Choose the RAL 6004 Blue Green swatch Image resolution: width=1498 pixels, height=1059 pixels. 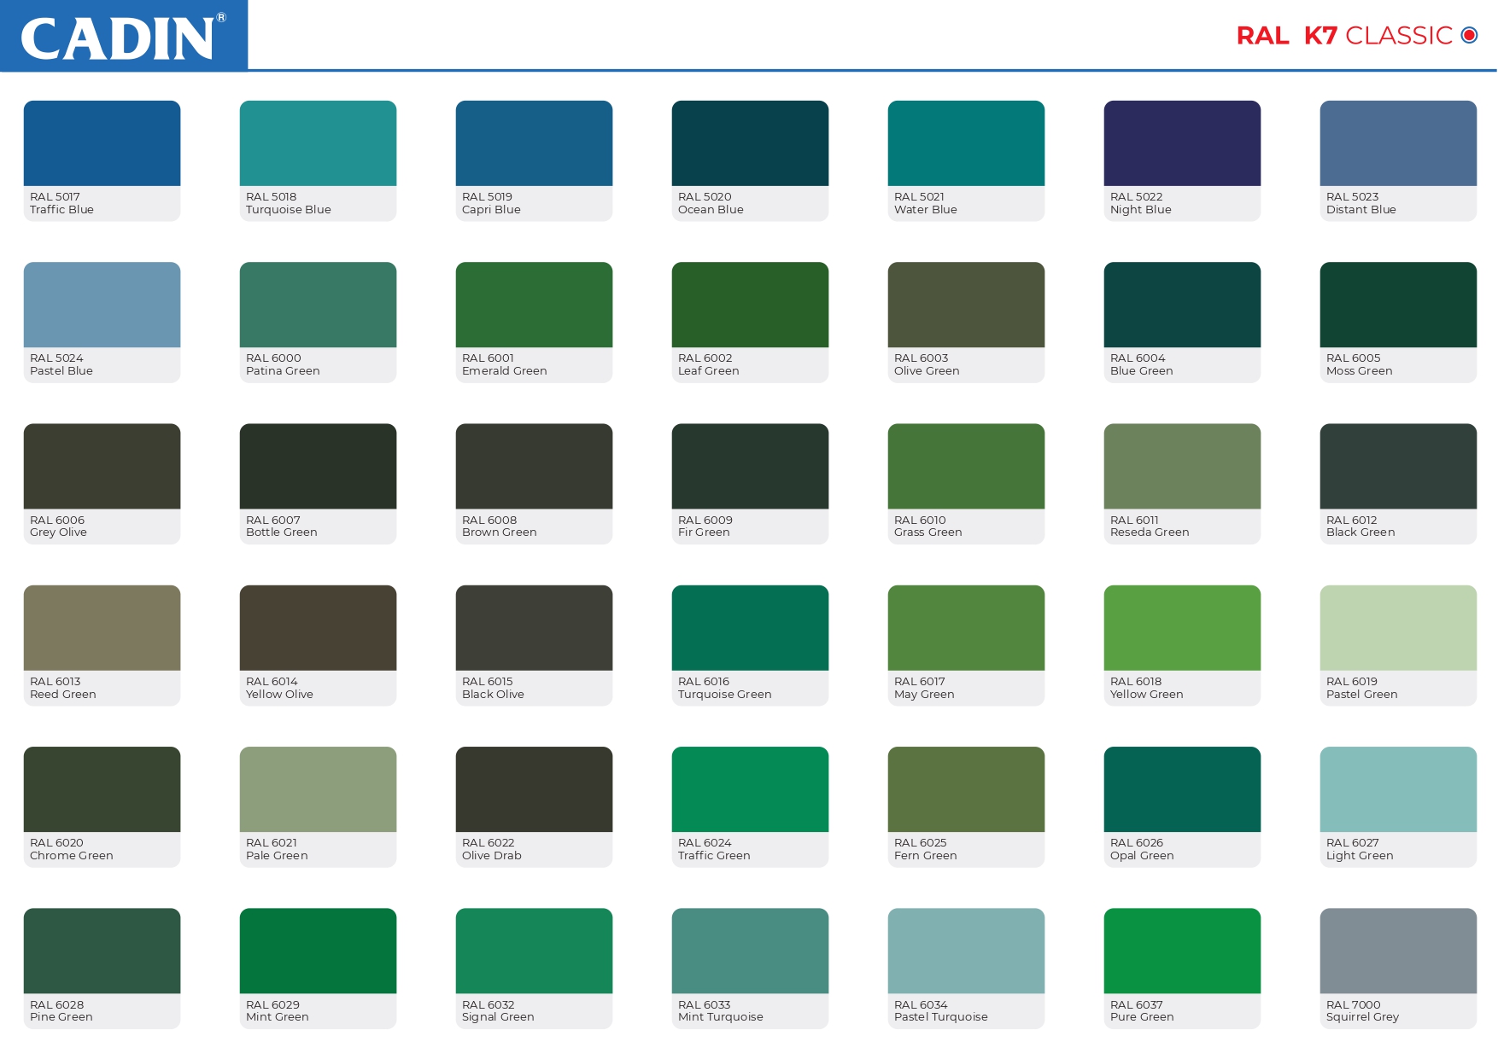click(x=1182, y=305)
